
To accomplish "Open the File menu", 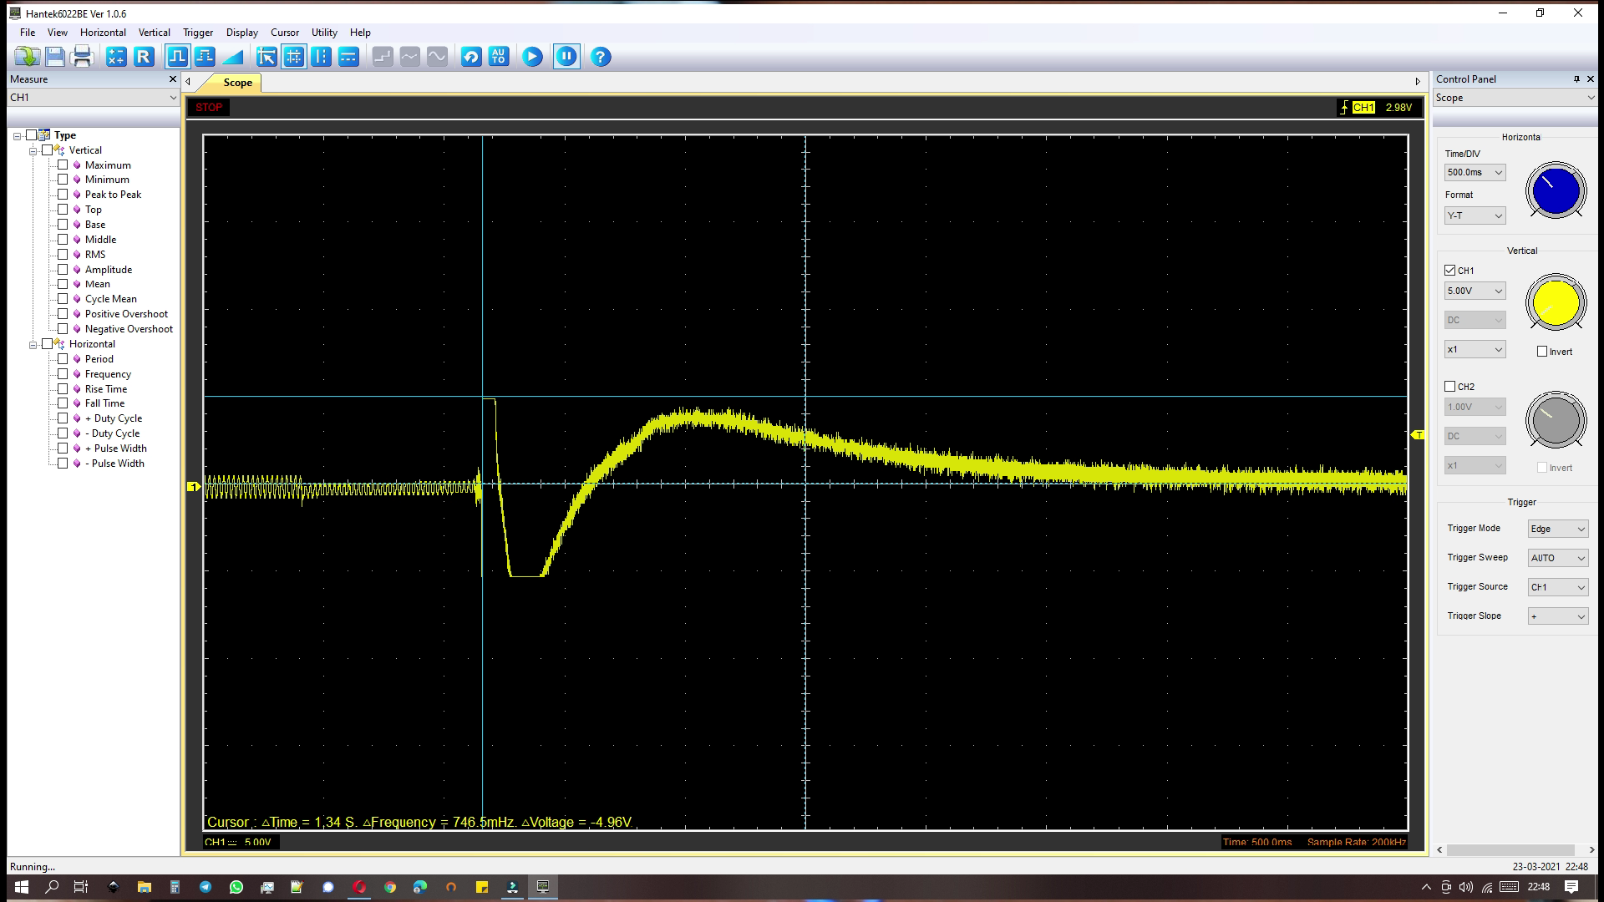I will (28, 33).
